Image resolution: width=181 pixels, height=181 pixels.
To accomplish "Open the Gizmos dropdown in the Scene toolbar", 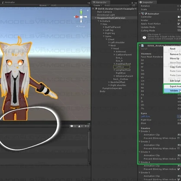I will pos(44,6).
